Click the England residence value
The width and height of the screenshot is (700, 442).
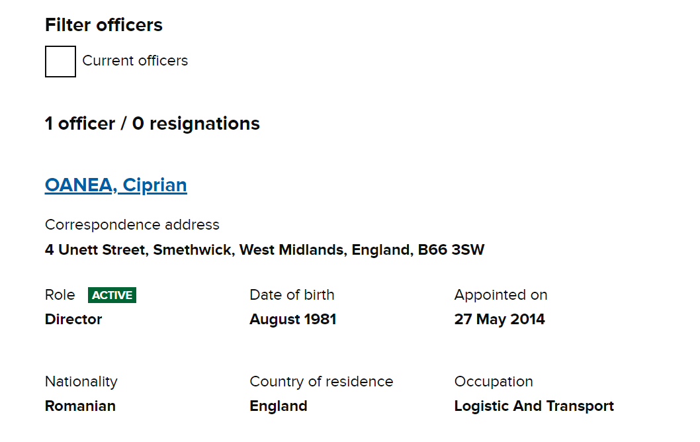click(279, 406)
